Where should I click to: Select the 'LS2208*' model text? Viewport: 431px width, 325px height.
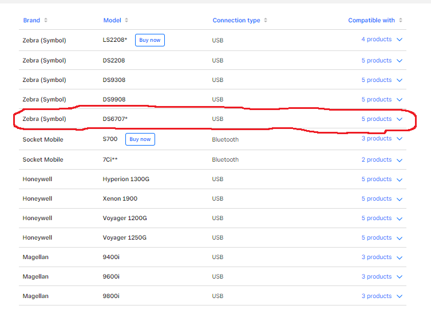coord(115,40)
